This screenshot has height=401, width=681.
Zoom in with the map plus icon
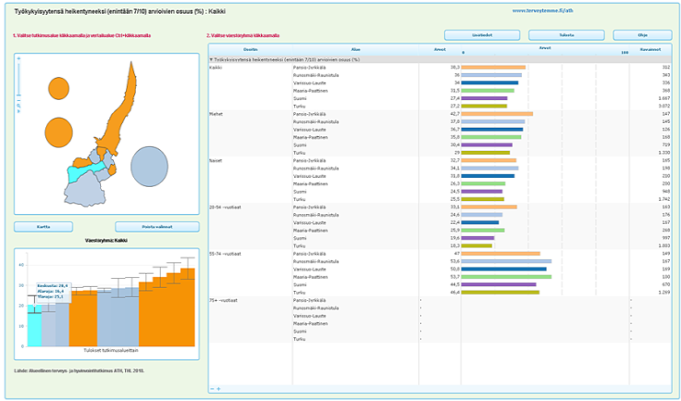point(19,58)
